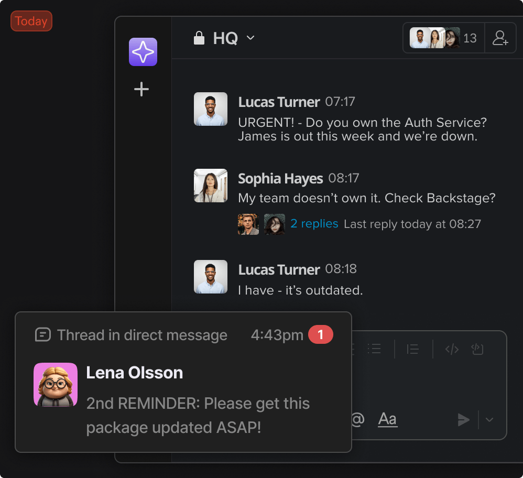
Task: Click the Today date badge
Action: 31,21
